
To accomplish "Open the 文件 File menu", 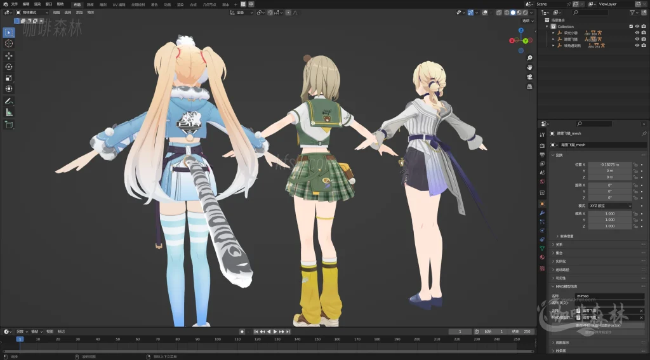I will [x=15, y=4].
